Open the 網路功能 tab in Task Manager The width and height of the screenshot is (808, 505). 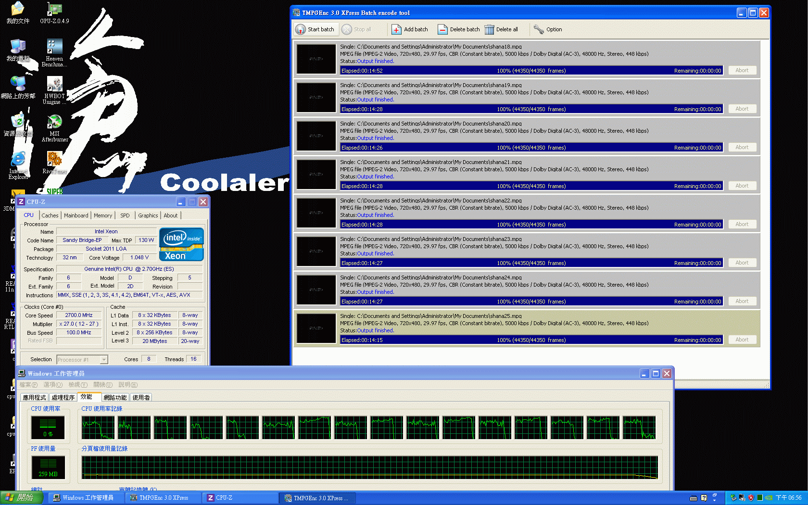coord(115,397)
